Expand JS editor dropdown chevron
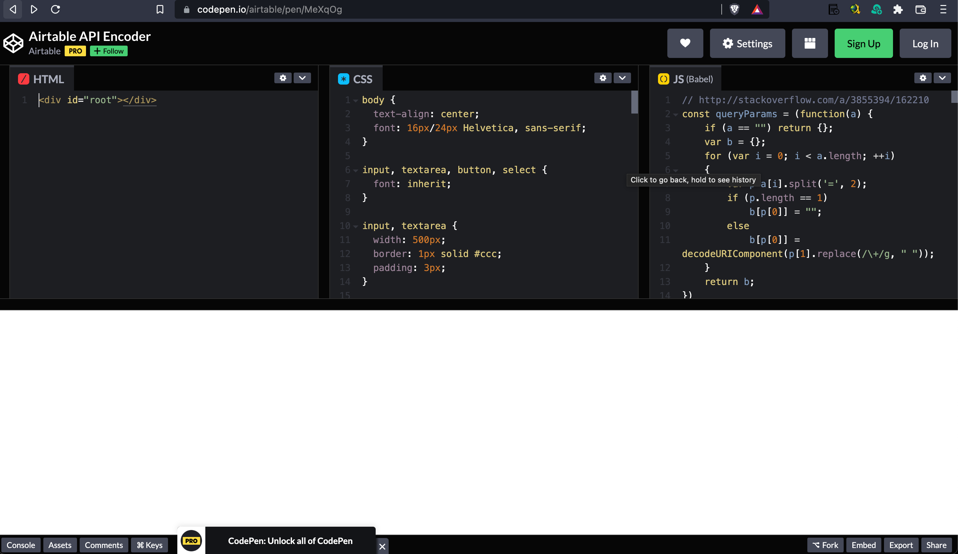This screenshot has width=958, height=554. 942,78
